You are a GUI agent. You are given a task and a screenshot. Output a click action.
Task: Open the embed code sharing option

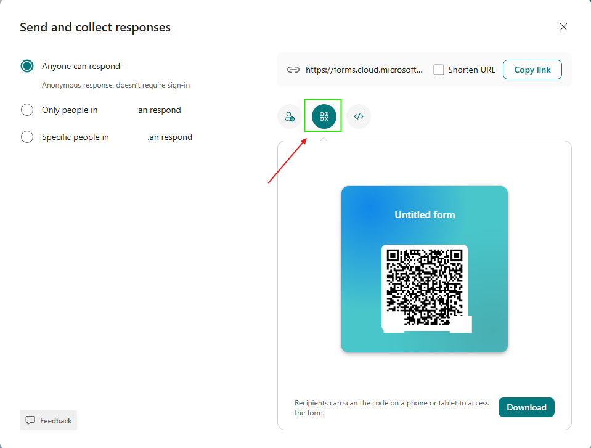coord(359,116)
